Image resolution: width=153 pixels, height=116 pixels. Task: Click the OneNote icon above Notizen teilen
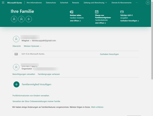click(72, 12)
